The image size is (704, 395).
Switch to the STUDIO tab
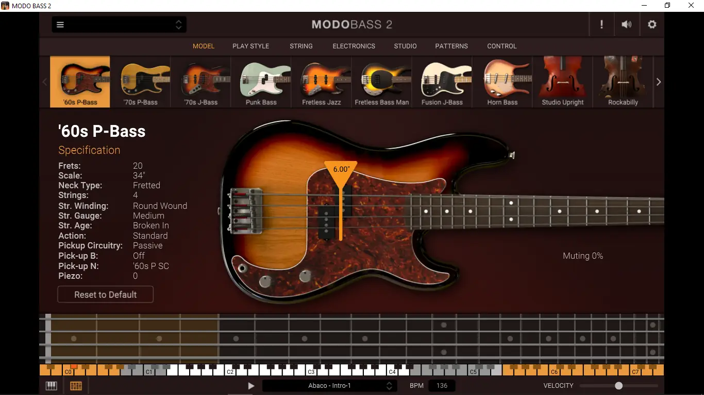pos(406,46)
